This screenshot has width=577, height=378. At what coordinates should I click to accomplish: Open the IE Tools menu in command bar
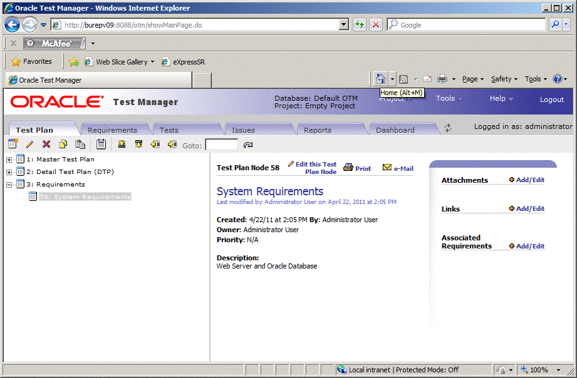(536, 79)
